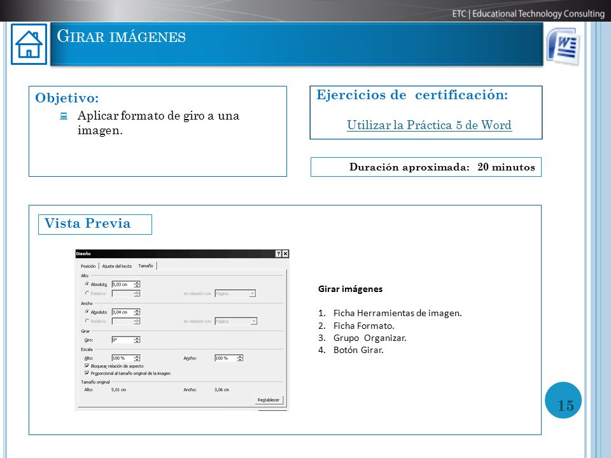
Task: Click the Diseño dialog title bar text
Action: 83,254
